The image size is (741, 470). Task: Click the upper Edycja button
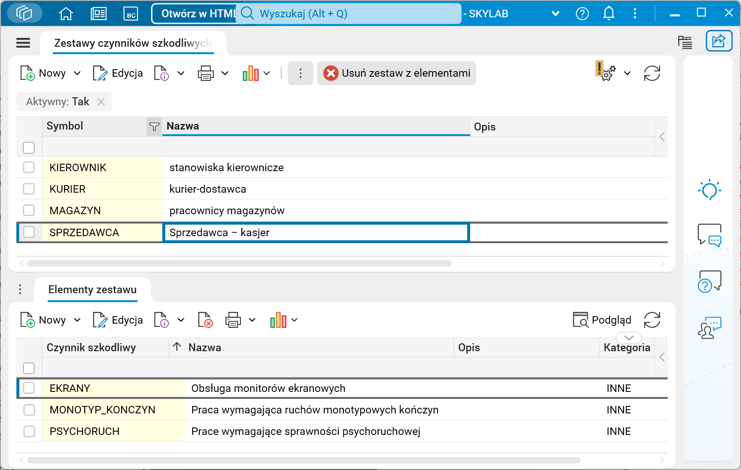click(118, 73)
